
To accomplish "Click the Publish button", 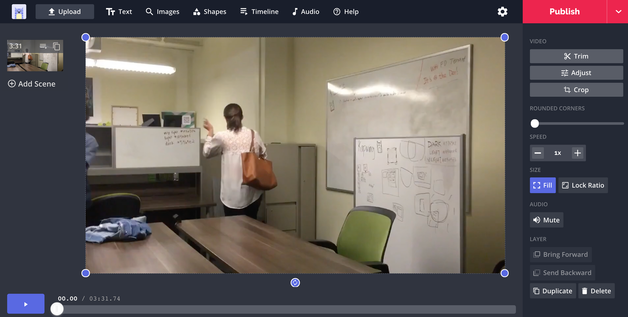I will pyautogui.click(x=564, y=12).
